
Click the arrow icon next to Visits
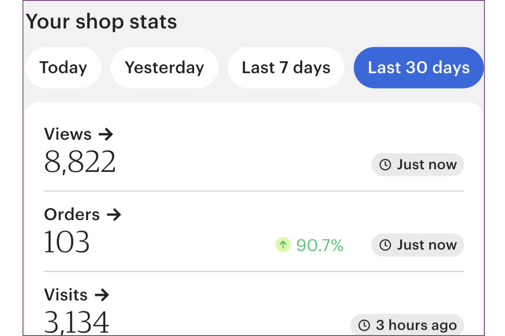pyautogui.click(x=102, y=295)
